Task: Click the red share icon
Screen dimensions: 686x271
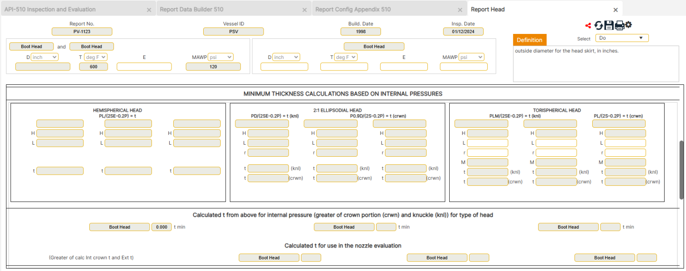Action: coord(588,25)
